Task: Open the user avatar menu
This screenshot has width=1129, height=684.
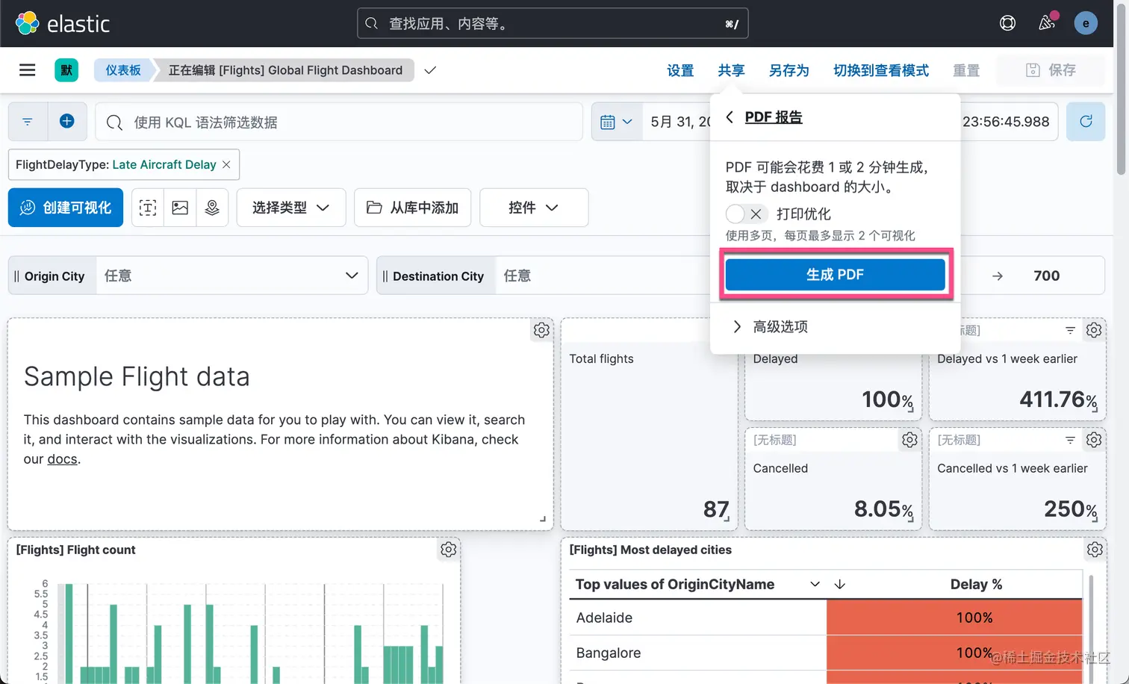Action: click(1086, 23)
